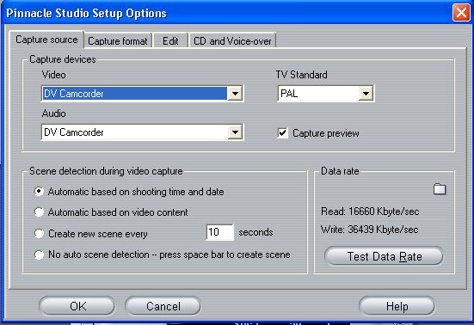
Task: Open the Edit tab
Action: 170,40
